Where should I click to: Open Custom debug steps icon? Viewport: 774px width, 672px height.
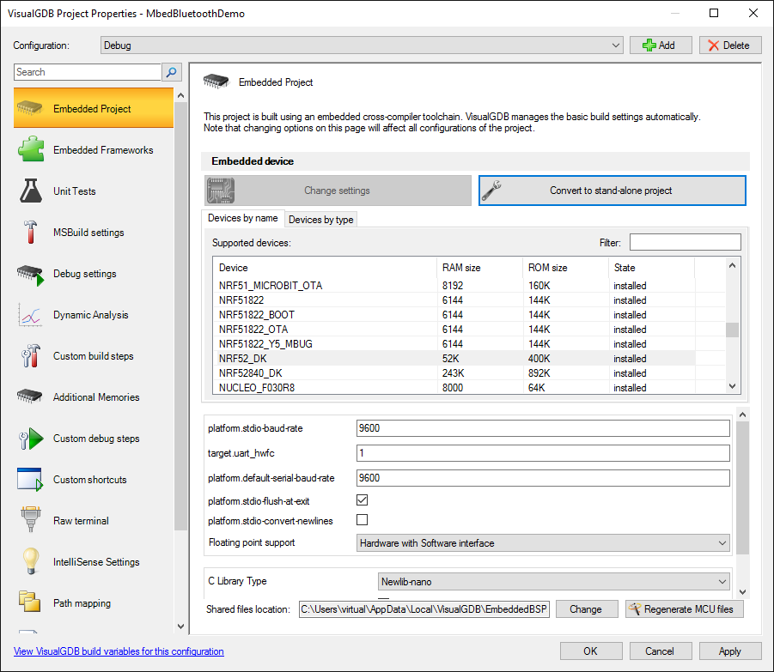click(31, 438)
